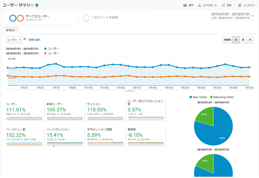The image size is (259, 178).
Task: Click the 79.6% blue slice of 2019 pie
Action: coord(218,132)
